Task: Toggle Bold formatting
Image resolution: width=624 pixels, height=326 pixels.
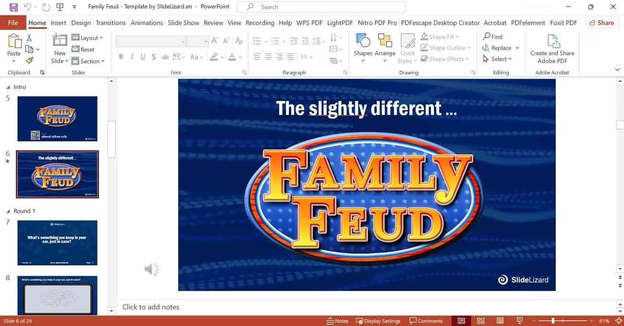Action: [x=121, y=56]
